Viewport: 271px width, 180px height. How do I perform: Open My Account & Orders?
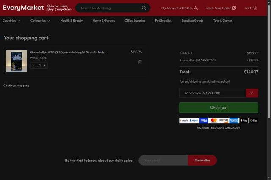pos(180,8)
